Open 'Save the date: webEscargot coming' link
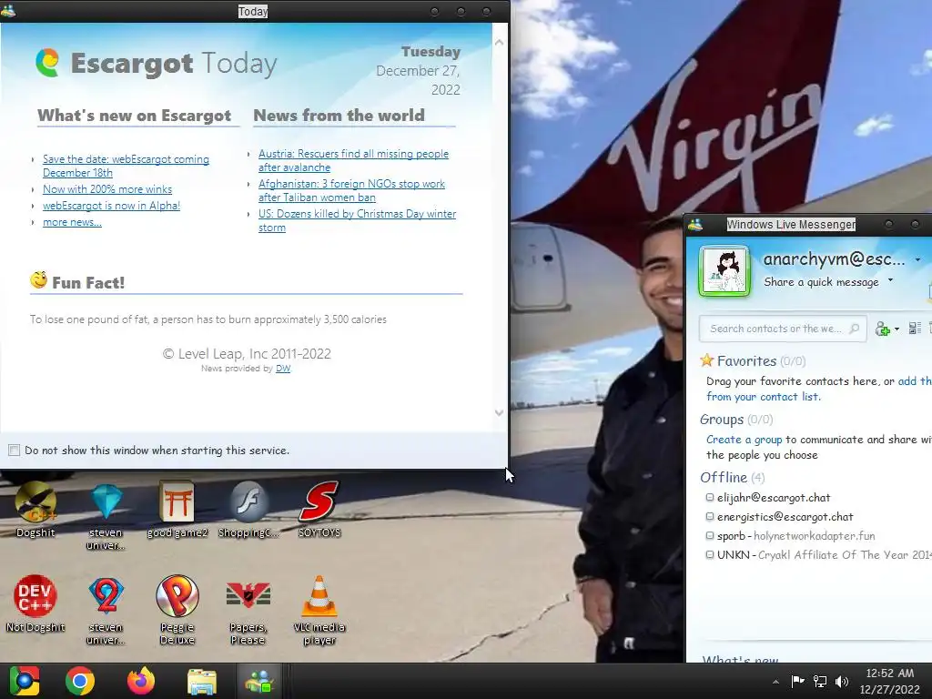The width and height of the screenshot is (932, 699). tap(126, 166)
